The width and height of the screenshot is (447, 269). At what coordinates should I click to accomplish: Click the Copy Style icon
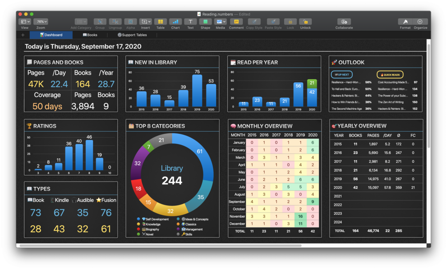click(x=254, y=22)
